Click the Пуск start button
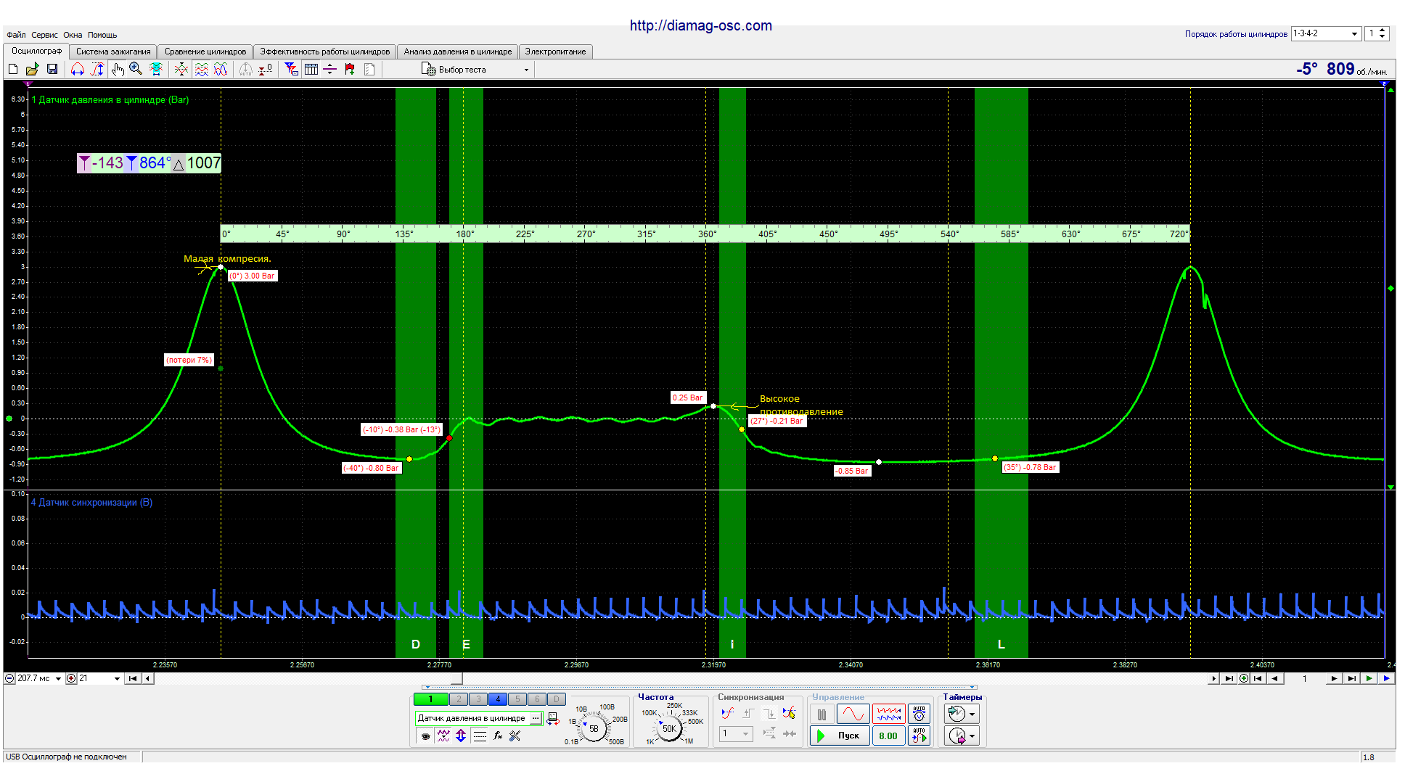 (840, 736)
